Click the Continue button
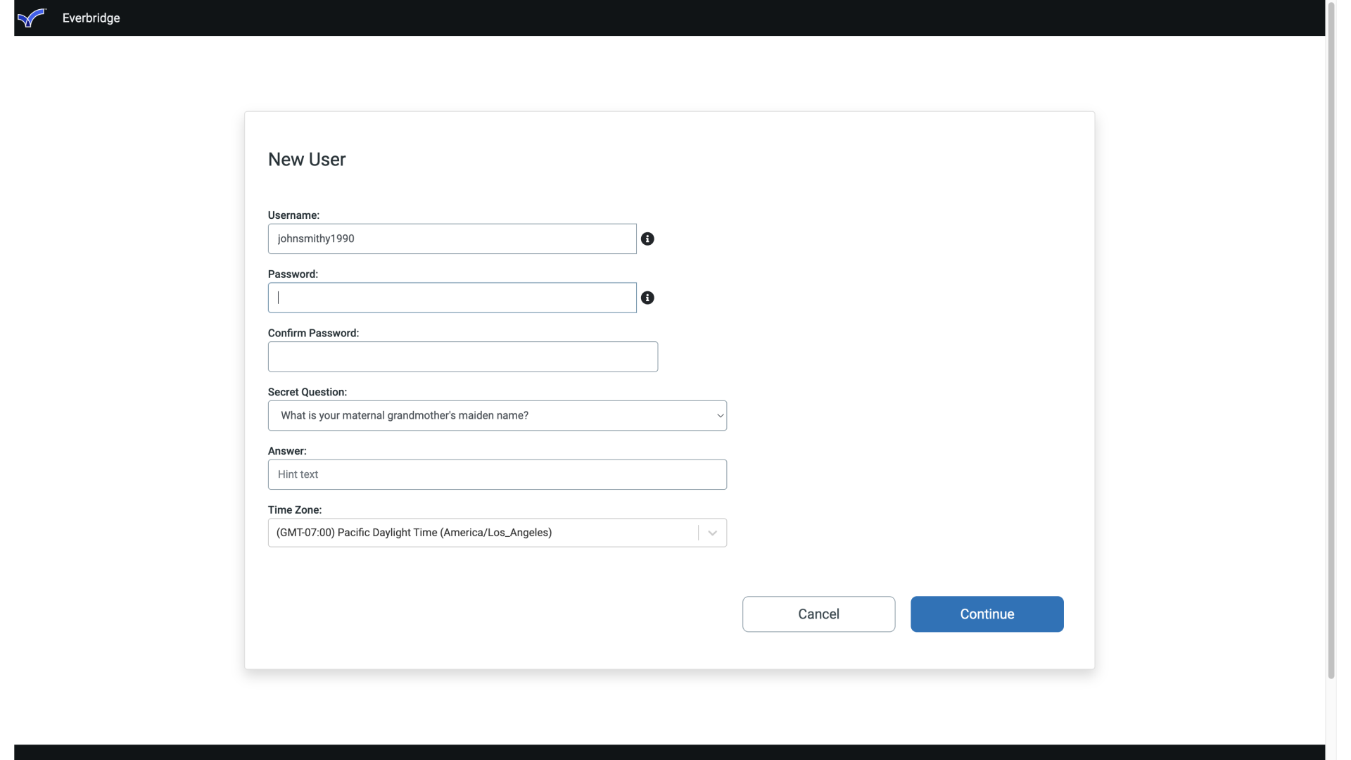The height and width of the screenshot is (760, 1351). coord(987,614)
